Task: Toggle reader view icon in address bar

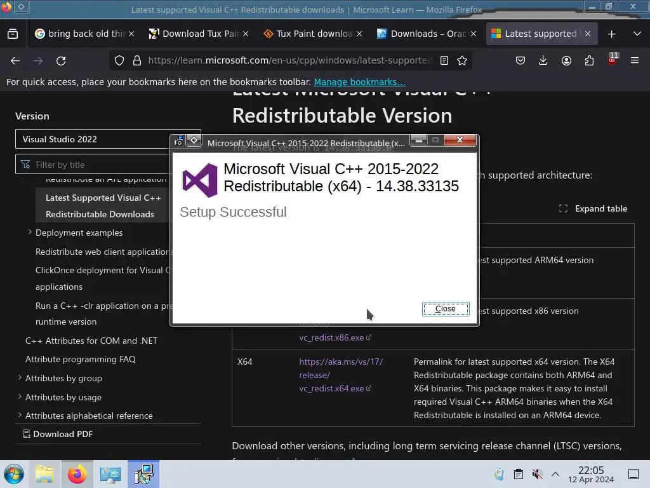Action: point(444,60)
